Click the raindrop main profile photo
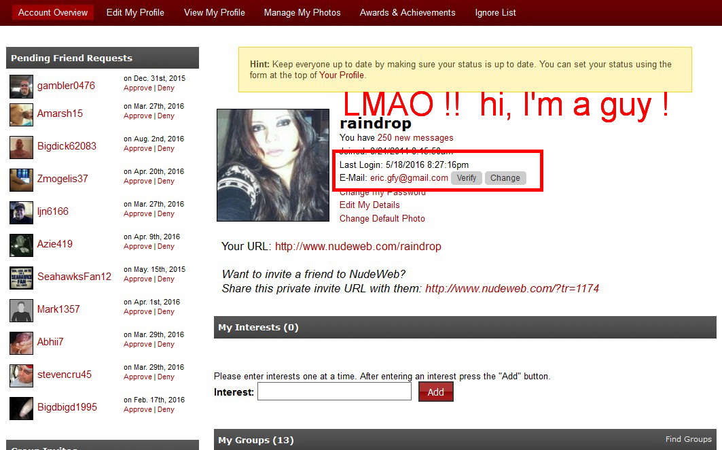This screenshot has width=722, height=450. pyautogui.click(x=272, y=165)
